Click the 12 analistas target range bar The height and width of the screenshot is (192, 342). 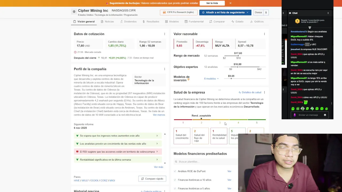coord(244,67)
